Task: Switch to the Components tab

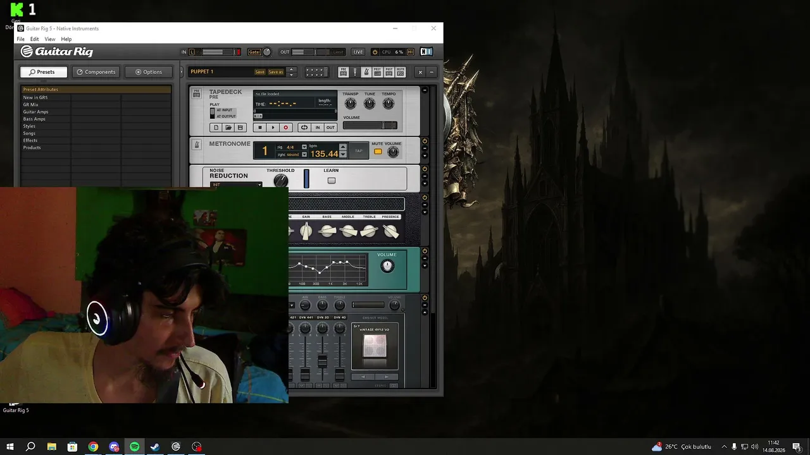Action: pos(96,72)
